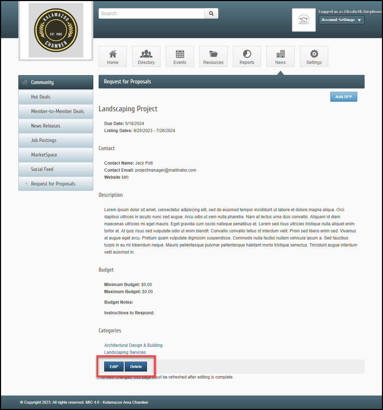
Task: Click the Instructions to Respond label
Action: (x=129, y=313)
